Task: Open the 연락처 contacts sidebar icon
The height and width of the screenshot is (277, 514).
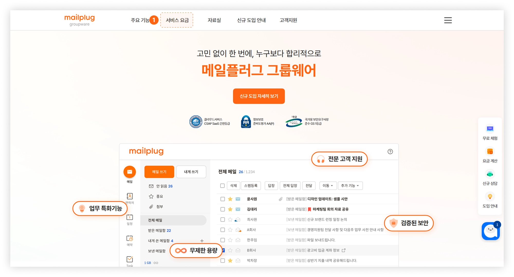Action: [x=130, y=196]
